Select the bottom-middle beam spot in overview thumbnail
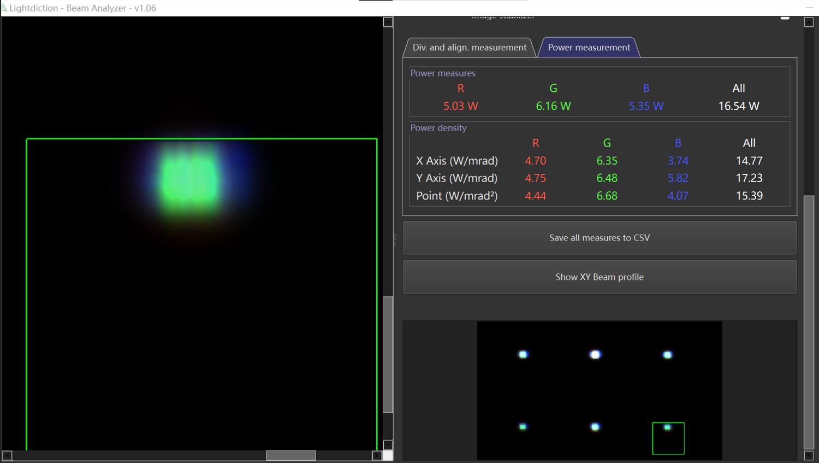The width and height of the screenshot is (819, 463). click(595, 427)
